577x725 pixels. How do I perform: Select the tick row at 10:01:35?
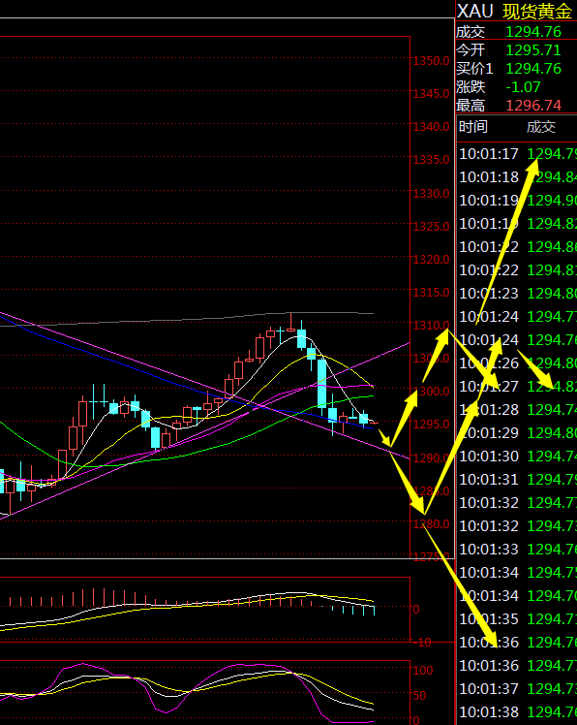click(517, 618)
